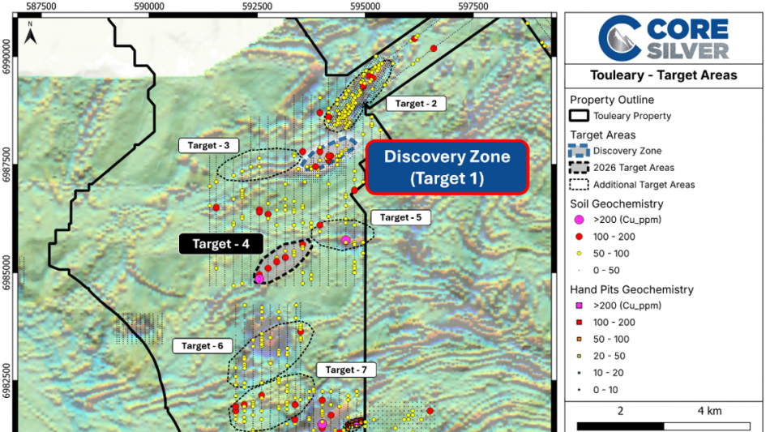Image resolution: width=770 pixels, height=432 pixels.
Task: Click the magenta soil sample inside Target 5
Action: tap(346, 240)
